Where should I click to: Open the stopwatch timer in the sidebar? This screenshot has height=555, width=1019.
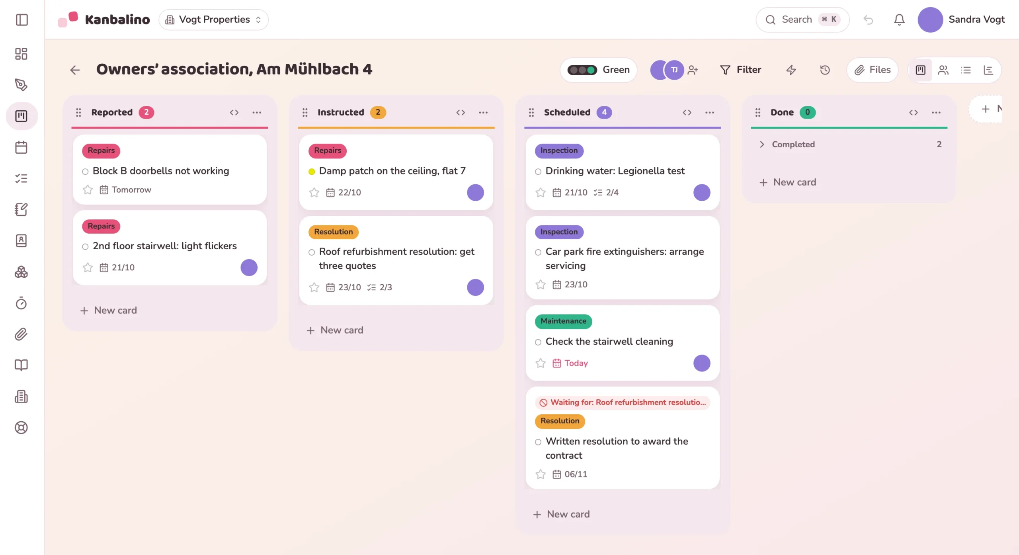click(21, 303)
